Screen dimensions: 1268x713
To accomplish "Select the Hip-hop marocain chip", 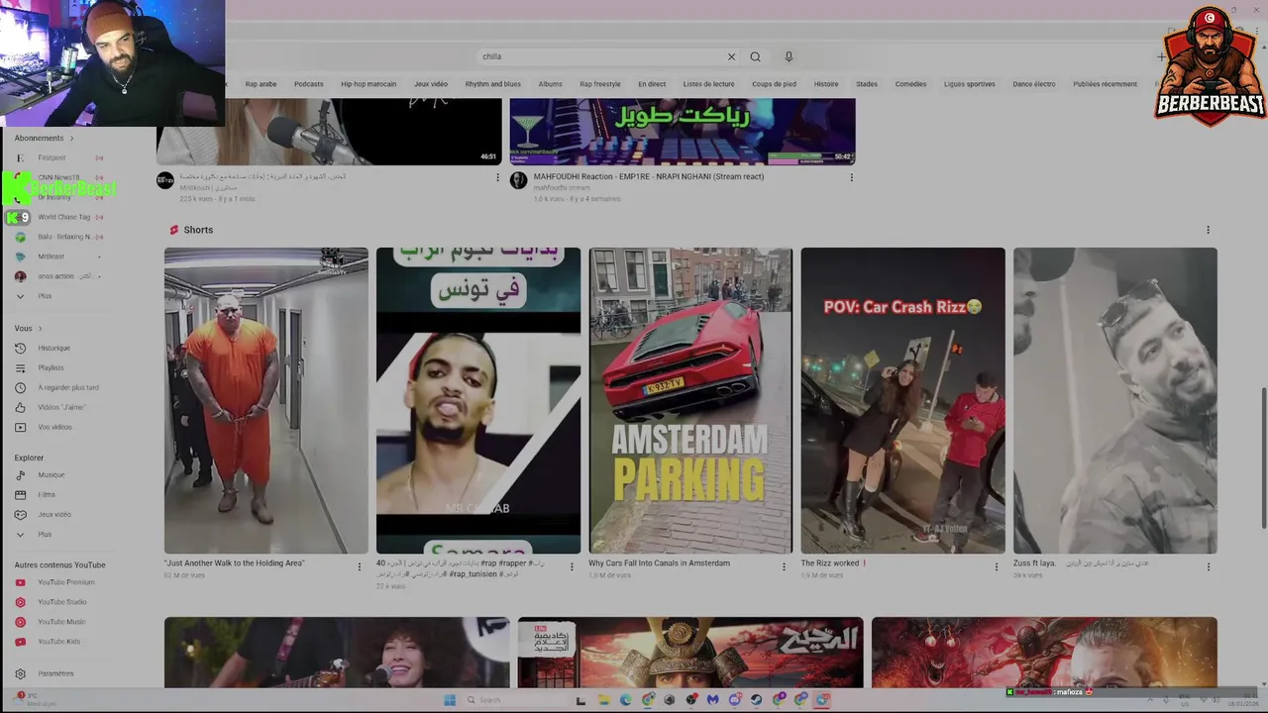I will 369,84.
